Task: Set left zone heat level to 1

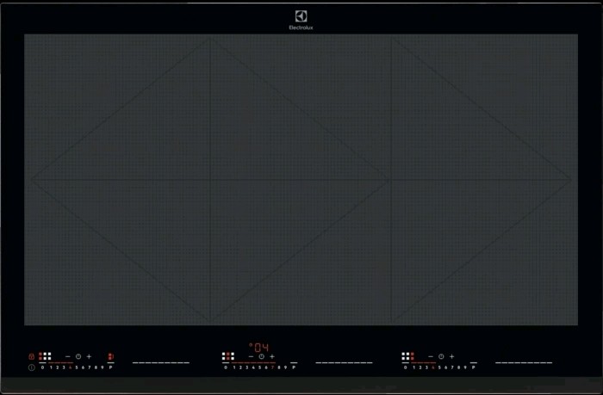Action: click(51, 367)
